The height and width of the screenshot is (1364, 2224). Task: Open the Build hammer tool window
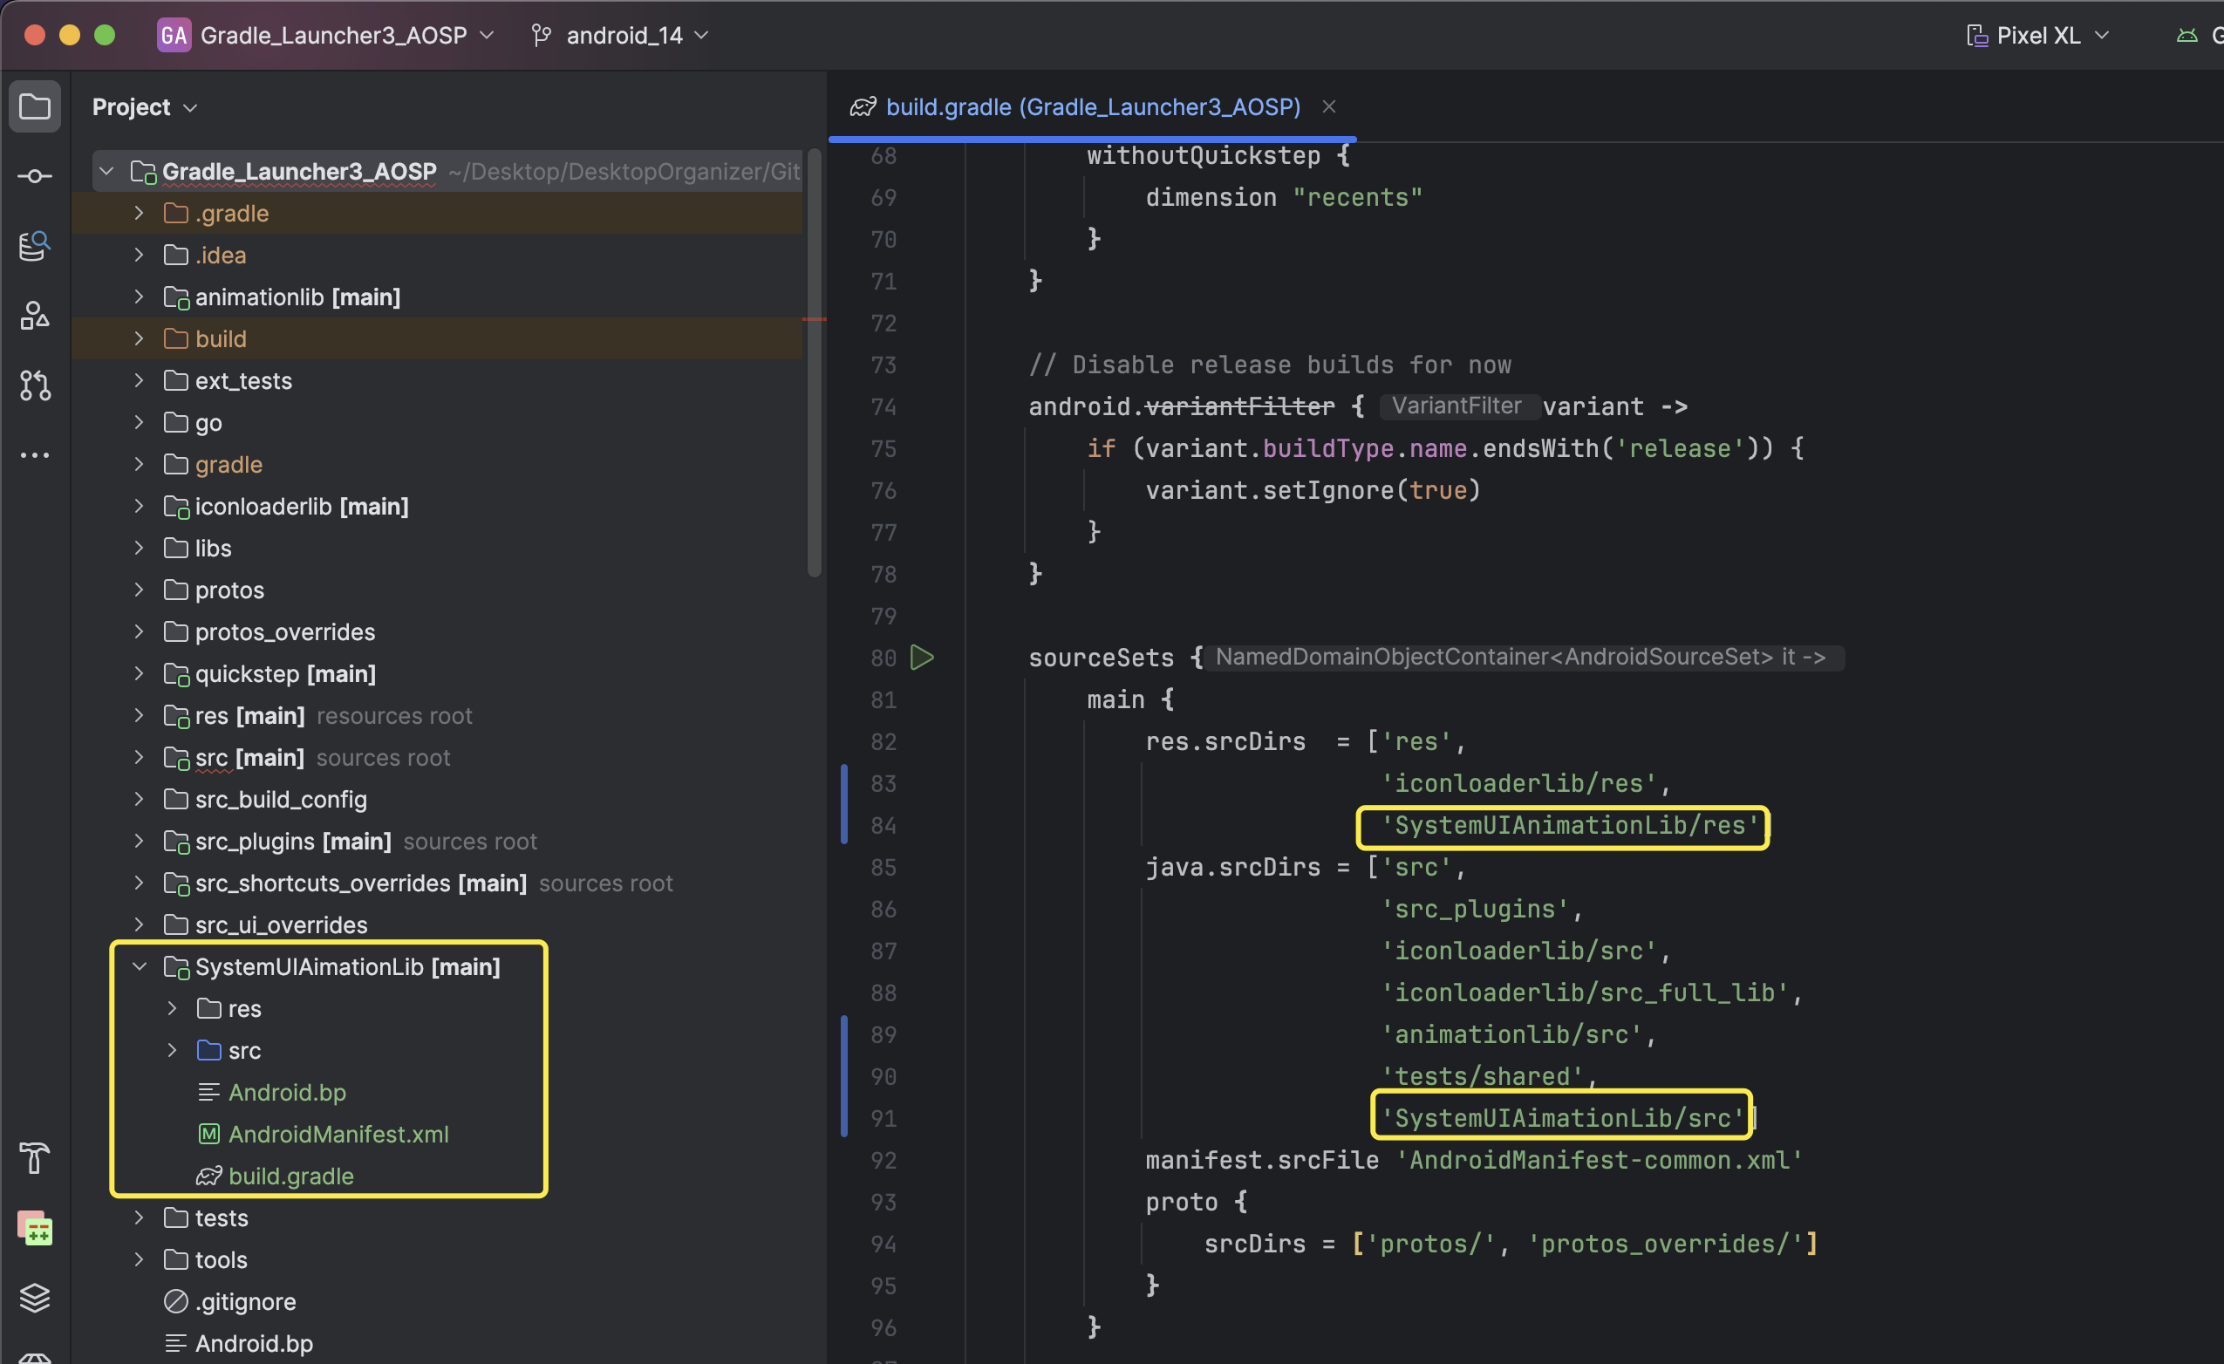[34, 1157]
